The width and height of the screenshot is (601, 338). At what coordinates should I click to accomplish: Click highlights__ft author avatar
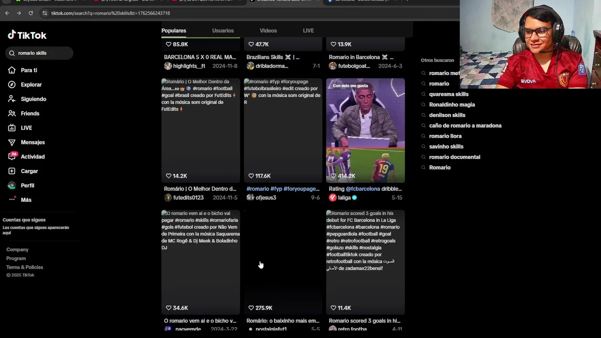[168, 66]
